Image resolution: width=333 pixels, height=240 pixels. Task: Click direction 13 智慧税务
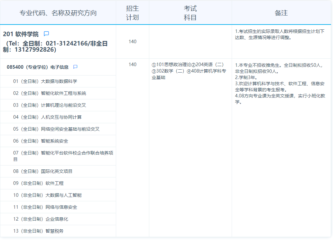coord(38,231)
